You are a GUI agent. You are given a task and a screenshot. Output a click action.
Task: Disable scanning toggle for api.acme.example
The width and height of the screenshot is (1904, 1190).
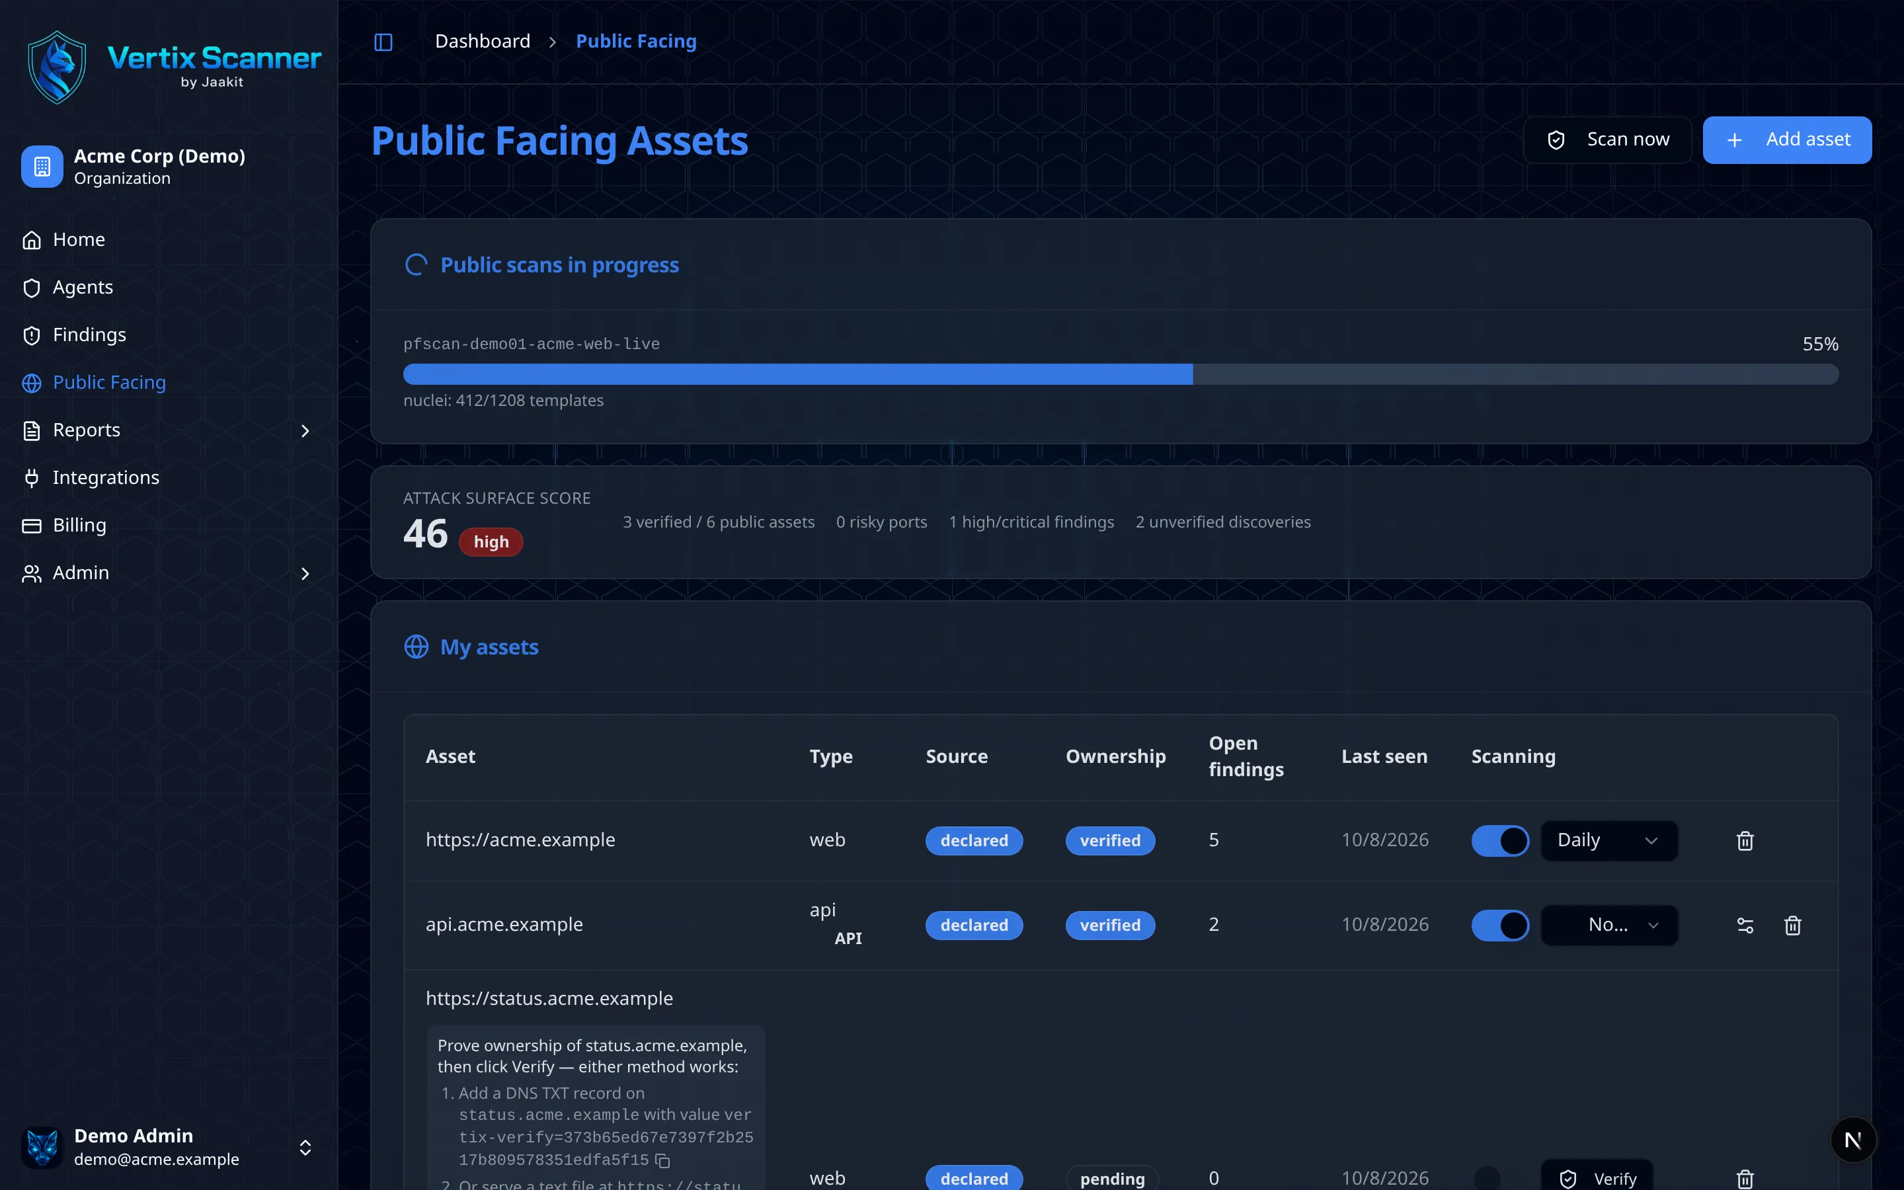pos(1499,926)
